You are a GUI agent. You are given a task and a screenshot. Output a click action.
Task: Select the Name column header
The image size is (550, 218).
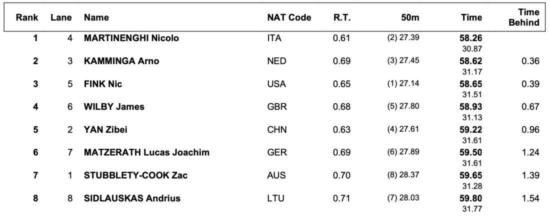pos(96,17)
